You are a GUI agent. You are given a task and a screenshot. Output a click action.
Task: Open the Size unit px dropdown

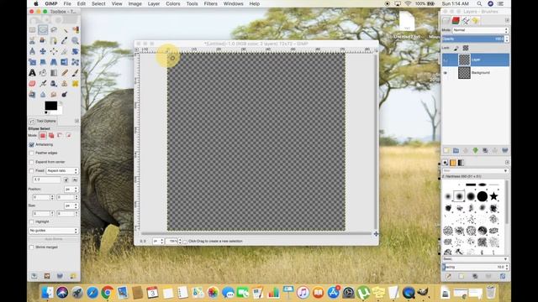tap(71, 206)
